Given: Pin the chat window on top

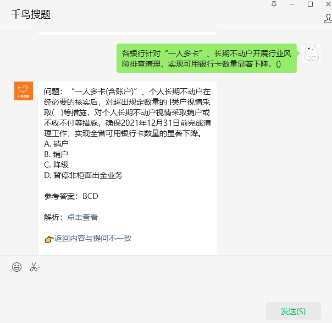Looking at the screenshot, I should click(x=274, y=4).
